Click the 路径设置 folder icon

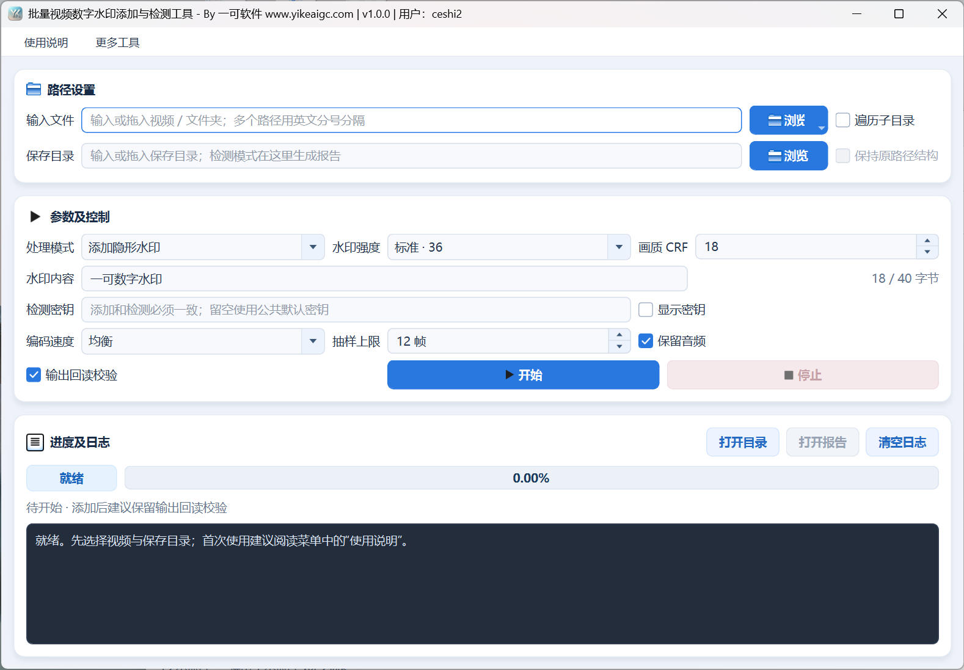tap(34, 90)
